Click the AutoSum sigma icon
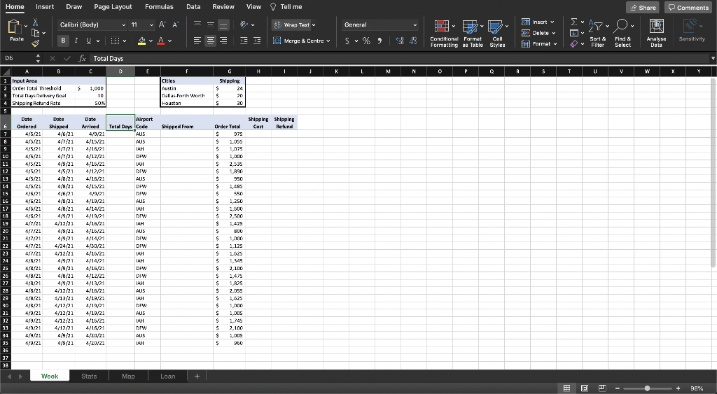Viewport: 717px width, 394px height. [573, 23]
